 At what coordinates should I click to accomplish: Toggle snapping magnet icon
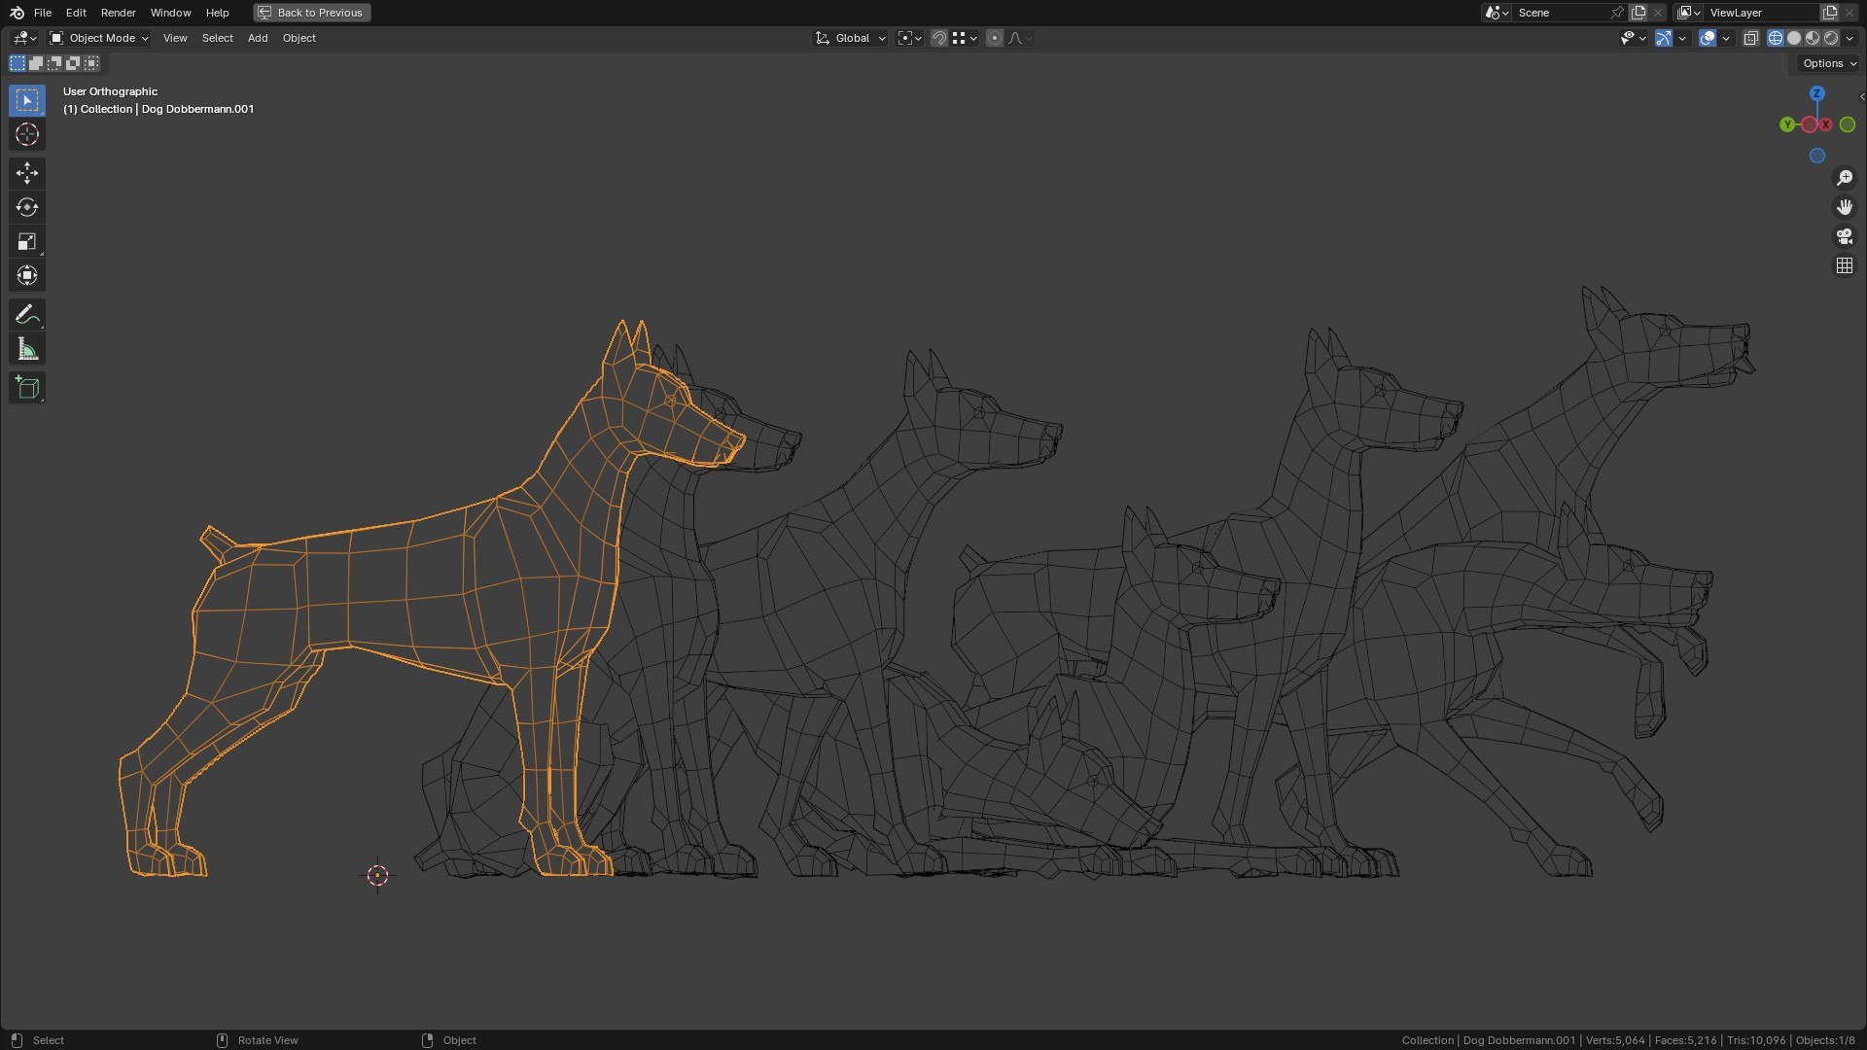pos(938,38)
